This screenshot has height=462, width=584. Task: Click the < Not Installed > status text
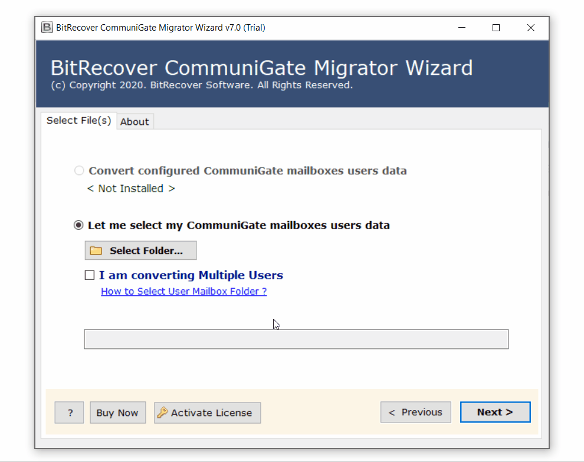tap(131, 189)
